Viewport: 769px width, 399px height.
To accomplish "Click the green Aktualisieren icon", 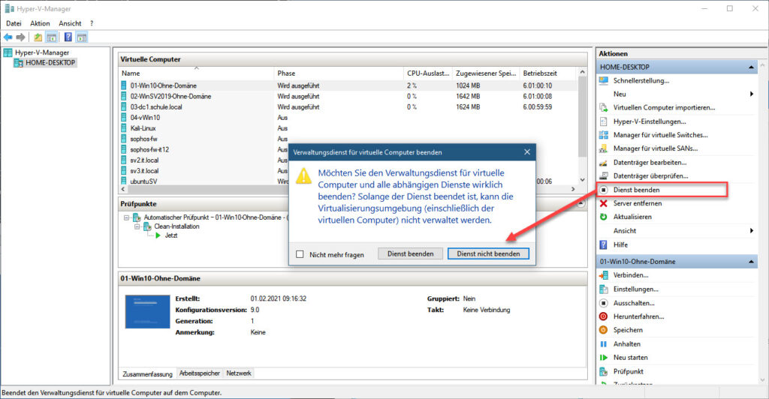I will (x=604, y=217).
